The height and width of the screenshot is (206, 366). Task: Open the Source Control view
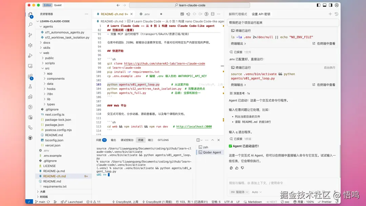coord(30,35)
